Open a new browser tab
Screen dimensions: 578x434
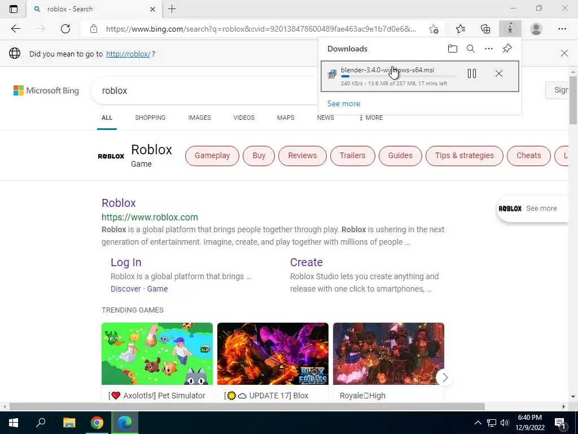click(172, 9)
